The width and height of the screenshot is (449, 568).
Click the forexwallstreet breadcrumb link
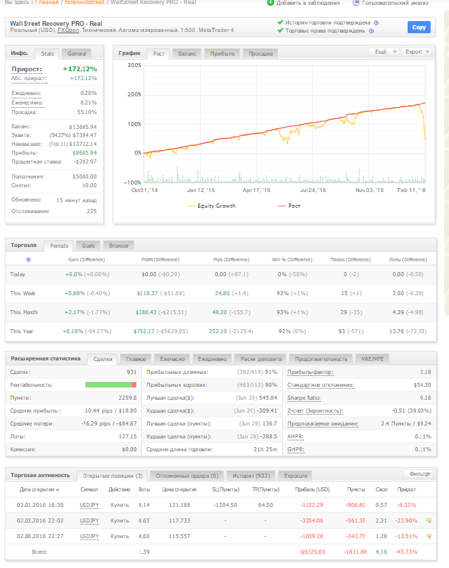84,2
